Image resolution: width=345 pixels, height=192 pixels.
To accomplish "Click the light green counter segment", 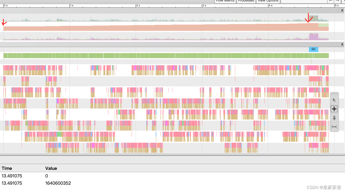I will click(324, 25).
